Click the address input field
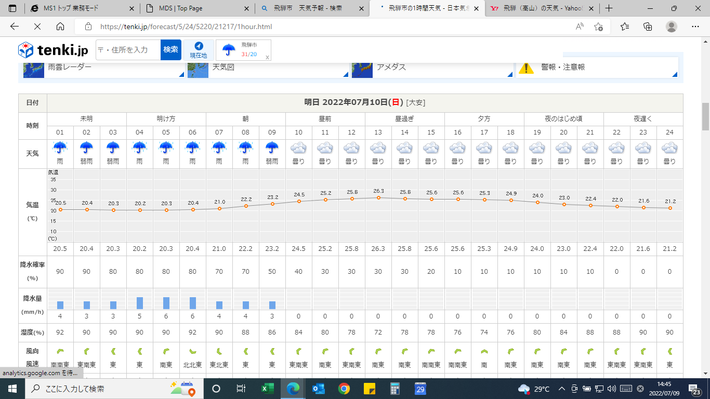Screen dimensions: 710x399 (128, 50)
